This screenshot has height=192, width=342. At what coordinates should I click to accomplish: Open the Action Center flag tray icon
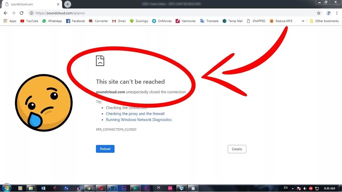tap(299, 188)
